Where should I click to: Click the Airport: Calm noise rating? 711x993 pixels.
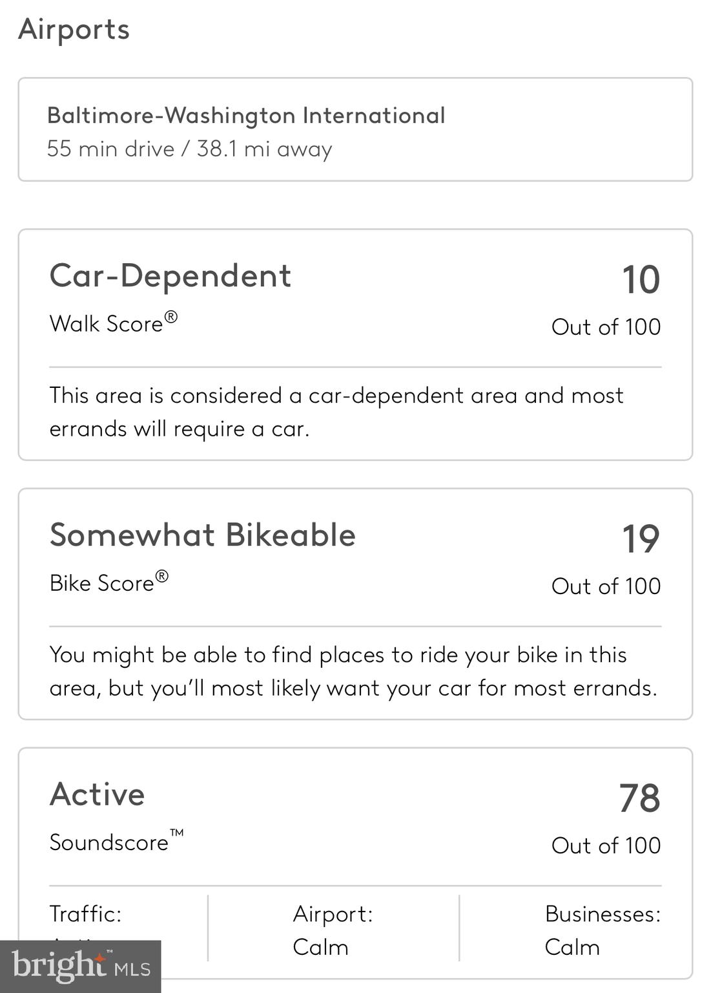(x=333, y=931)
